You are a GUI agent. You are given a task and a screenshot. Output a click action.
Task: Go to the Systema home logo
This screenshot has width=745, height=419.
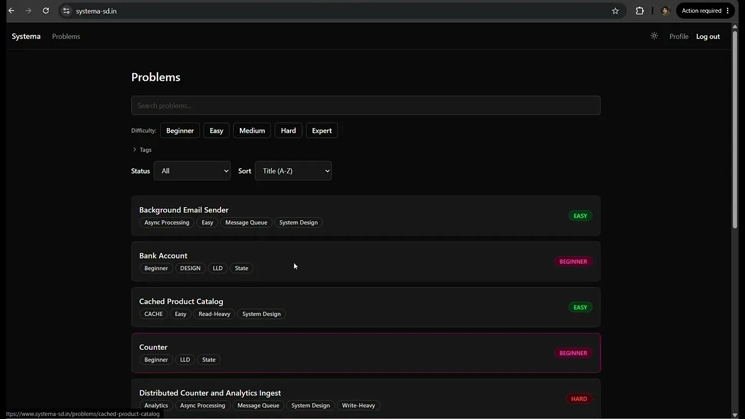(26, 36)
